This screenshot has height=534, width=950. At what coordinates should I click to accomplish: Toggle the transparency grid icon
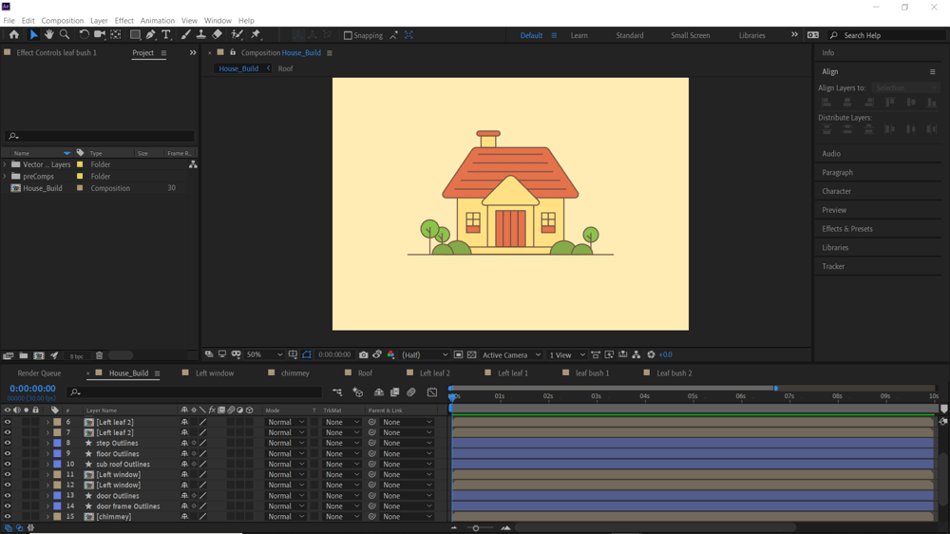(x=471, y=354)
